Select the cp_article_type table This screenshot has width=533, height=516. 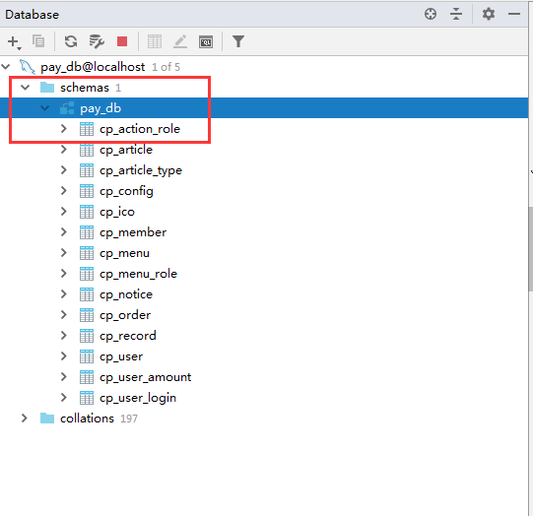tap(141, 170)
